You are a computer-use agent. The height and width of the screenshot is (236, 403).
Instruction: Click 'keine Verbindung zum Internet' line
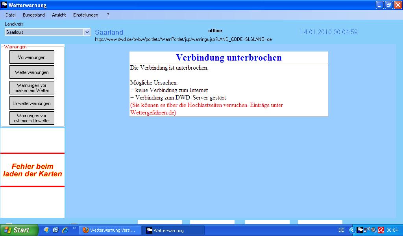(169, 90)
